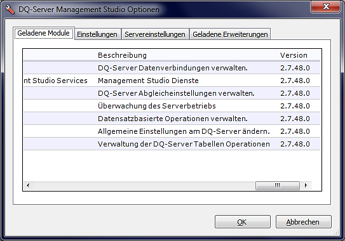Click the Beschreibung column header
Screen dimensions: 345x241
point(122,55)
